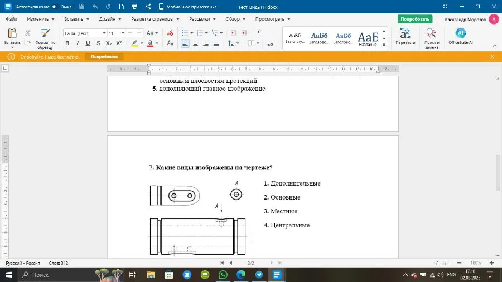Screen dimensions: 502x282
Task: Toggle the Autosave (Автосохранение) switch
Action: [x=55, y=7]
